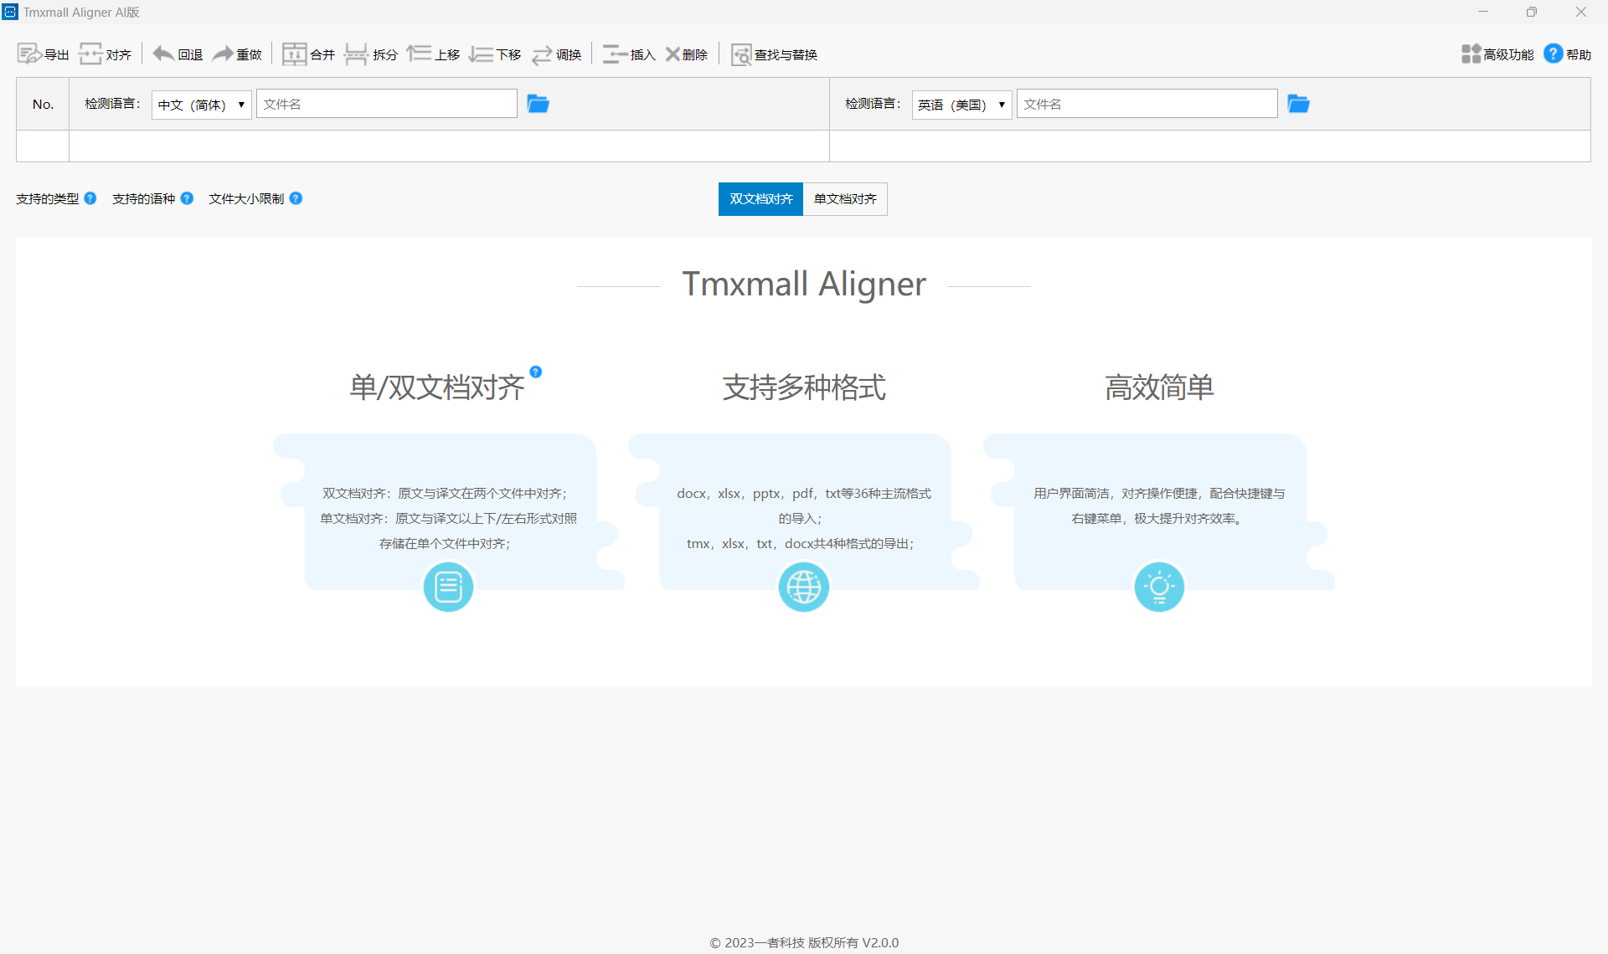Open 高级功能 (Advanced Features)

(x=1497, y=54)
